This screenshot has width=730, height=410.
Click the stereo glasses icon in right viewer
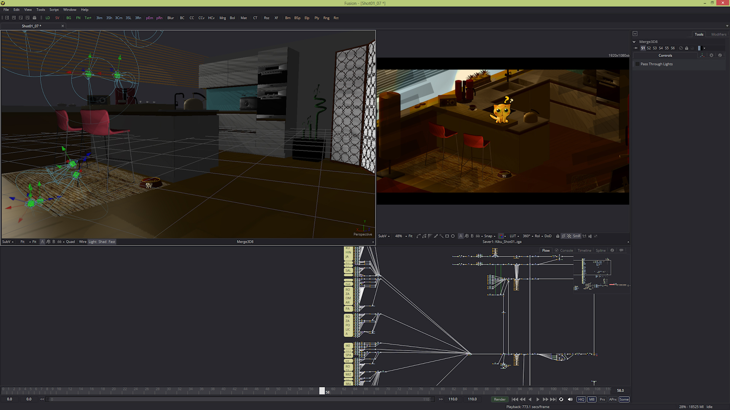478,236
